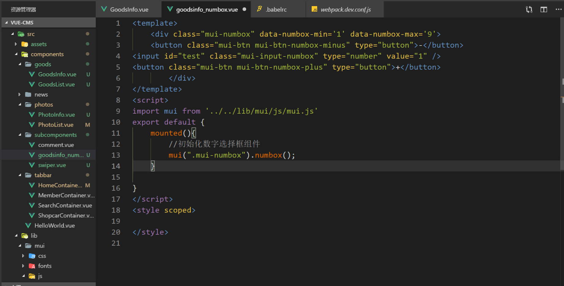Expand the news folder arrow
This screenshot has width=564, height=286.
pos(20,94)
